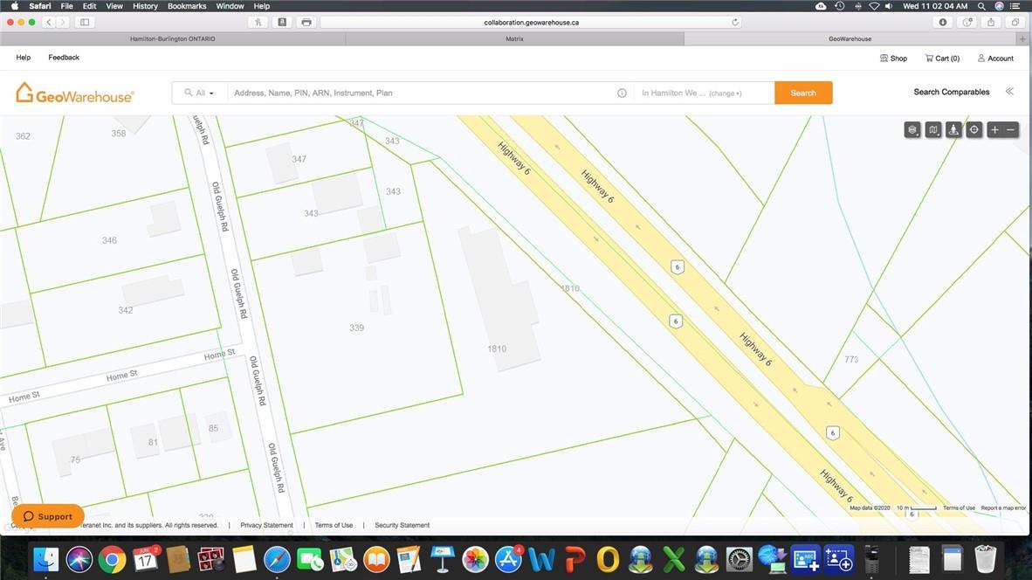Open the map layers control
Viewport: 1032px width, 580px height.
[912, 129]
